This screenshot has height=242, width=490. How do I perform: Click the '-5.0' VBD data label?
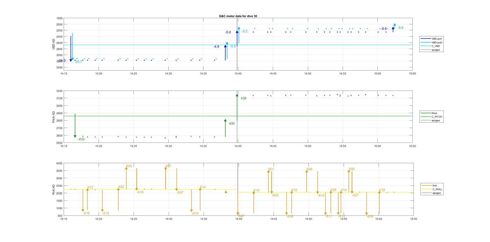pyautogui.click(x=228, y=32)
